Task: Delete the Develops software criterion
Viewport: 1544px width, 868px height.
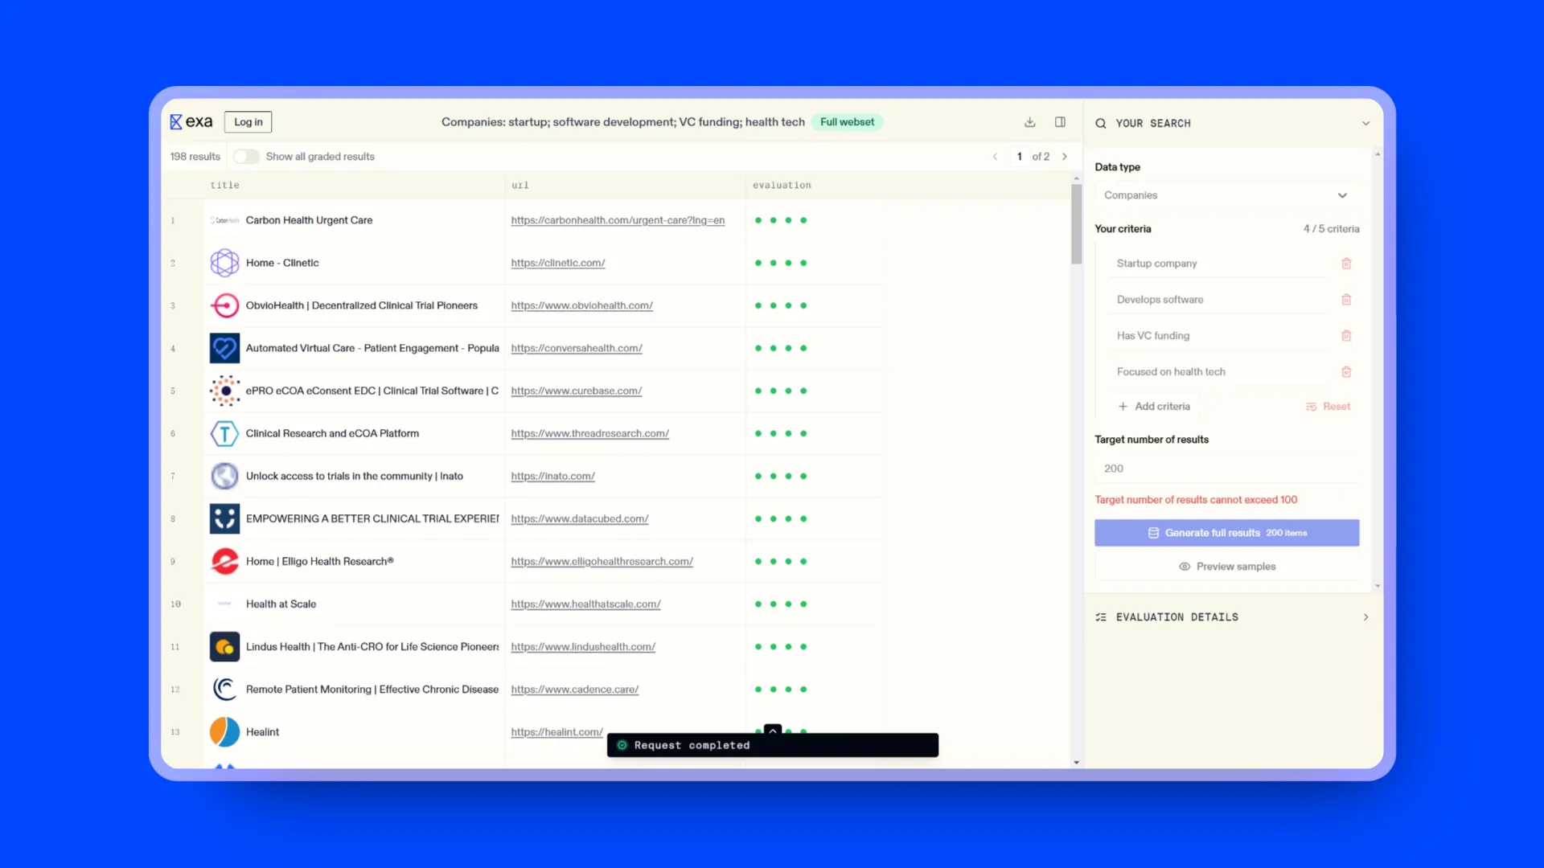Action: click(x=1346, y=300)
